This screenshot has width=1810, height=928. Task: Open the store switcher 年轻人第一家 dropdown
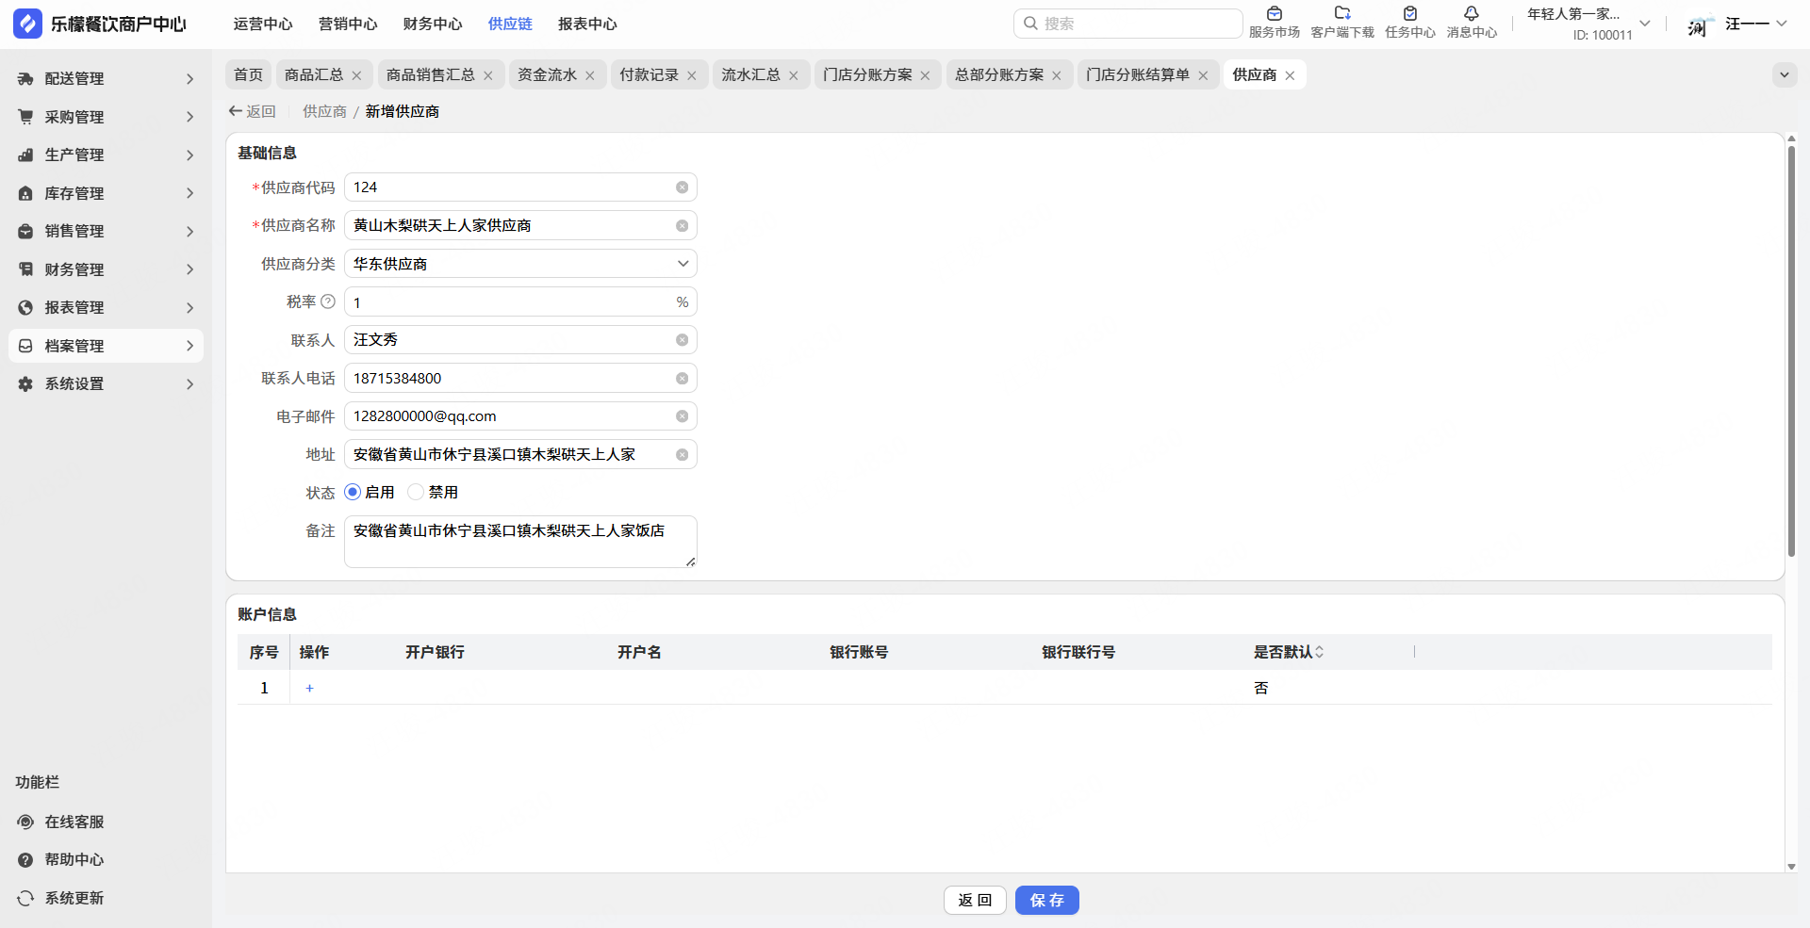(x=1645, y=24)
